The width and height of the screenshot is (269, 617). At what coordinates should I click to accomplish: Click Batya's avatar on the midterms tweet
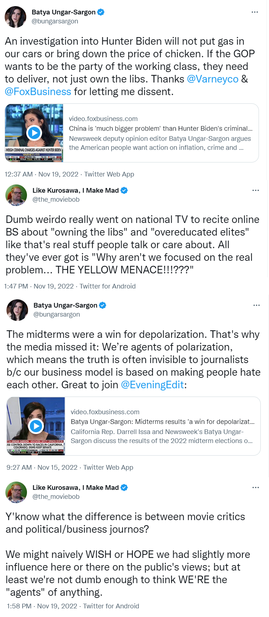click(x=17, y=310)
